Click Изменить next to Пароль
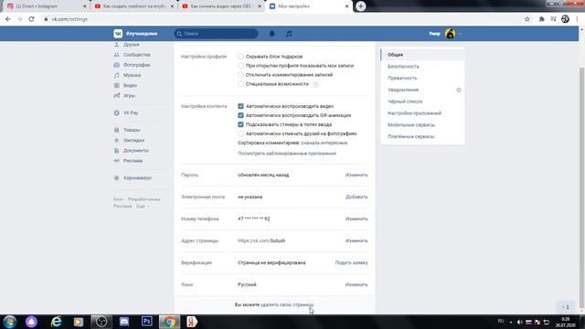 pos(356,175)
